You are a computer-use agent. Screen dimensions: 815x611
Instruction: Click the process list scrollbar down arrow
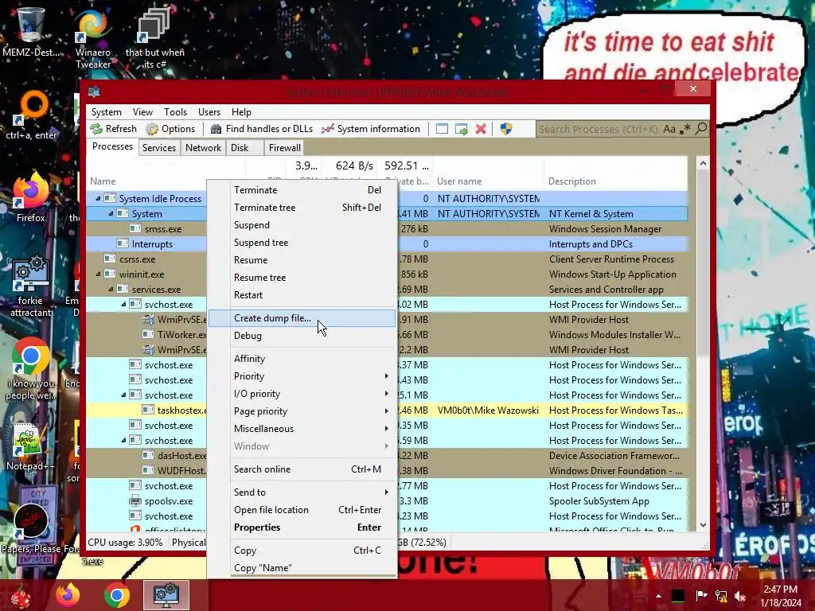point(703,525)
